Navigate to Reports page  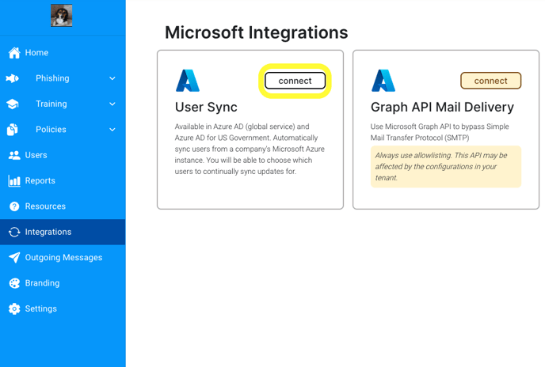pos(63,181)
